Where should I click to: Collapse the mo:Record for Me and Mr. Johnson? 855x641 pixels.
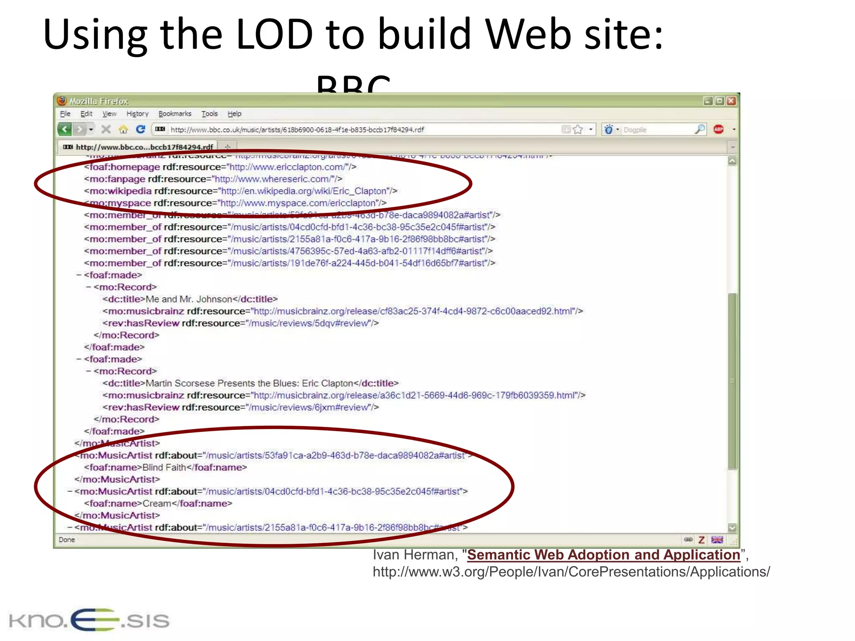89,287
